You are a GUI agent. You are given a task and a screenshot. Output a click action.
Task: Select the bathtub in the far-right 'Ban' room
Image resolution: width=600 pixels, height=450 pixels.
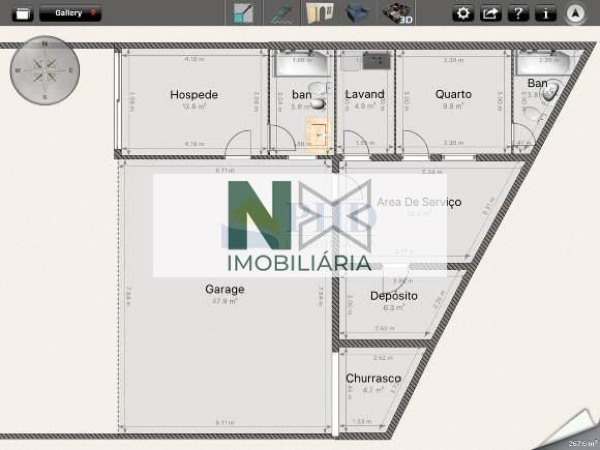coord(543,62)
